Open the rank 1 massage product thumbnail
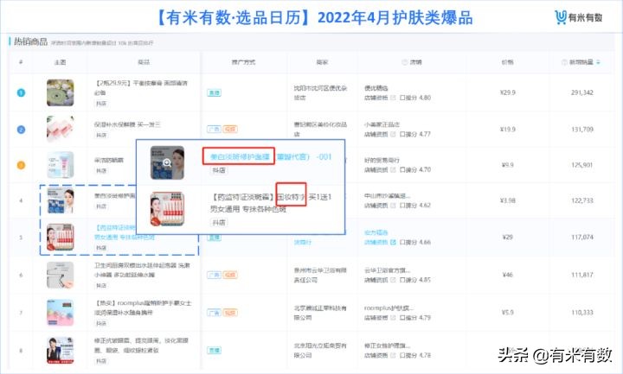 [x=61, y=92]
